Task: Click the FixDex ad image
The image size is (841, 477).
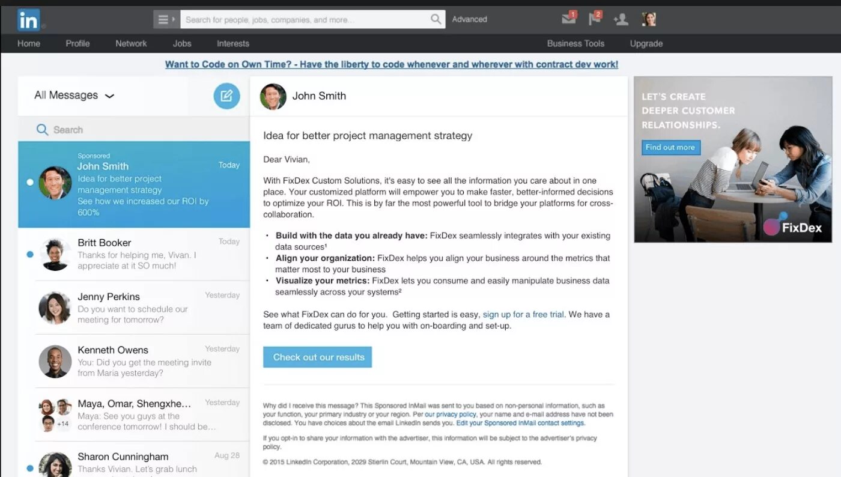Action: click(x=733, y=159)
